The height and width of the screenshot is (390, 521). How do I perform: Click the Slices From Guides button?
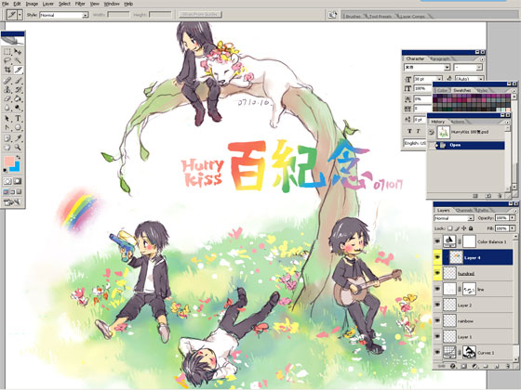(200, 15)
